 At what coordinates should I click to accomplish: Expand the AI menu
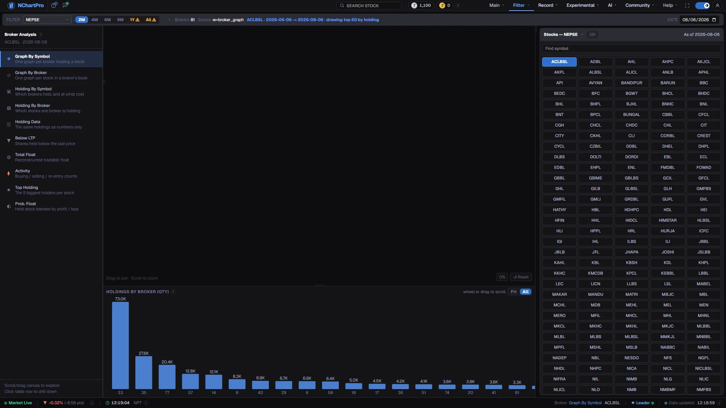(612, 5)
